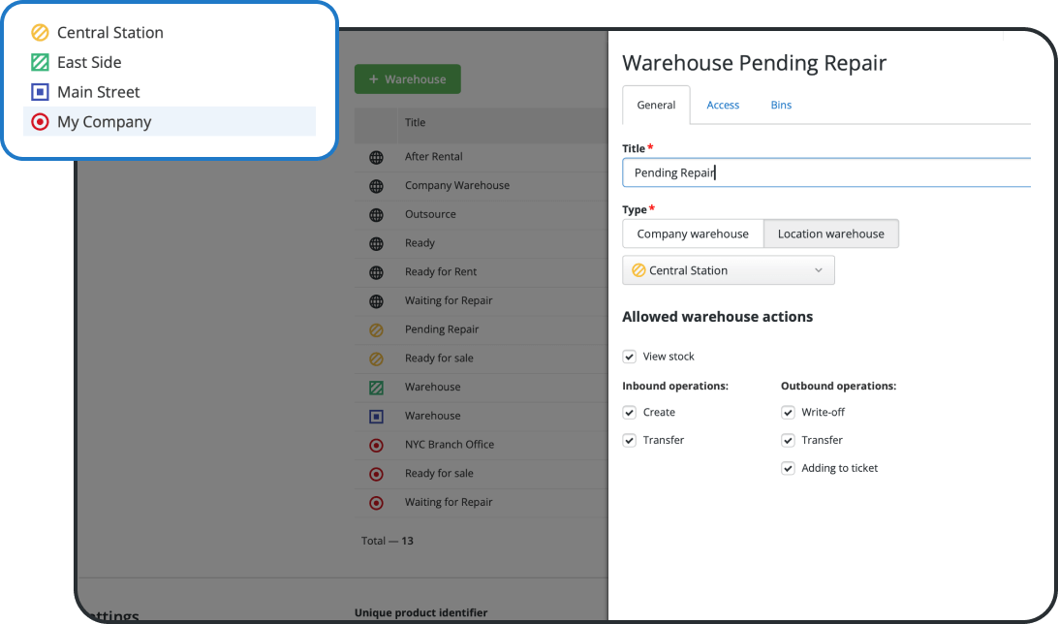Click the Central Station icon inside the selector
This screenshot has height=624, width=1058.
638,270
